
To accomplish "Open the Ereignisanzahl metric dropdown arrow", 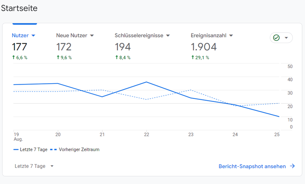I will coord(231,36).
